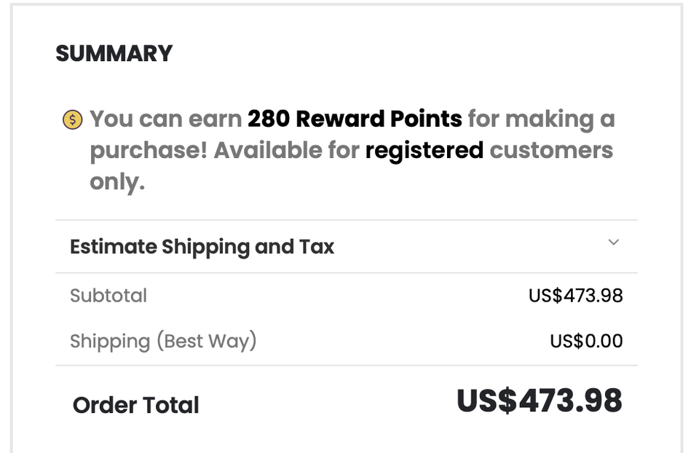Click the "280 Reward Points" bold text
This screenshot has height=453, width=699.
click(x=355, y=119)
